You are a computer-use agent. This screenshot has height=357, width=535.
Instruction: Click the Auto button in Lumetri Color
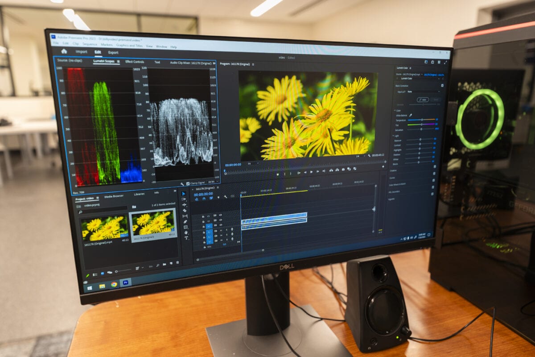(x=423, y=100)
